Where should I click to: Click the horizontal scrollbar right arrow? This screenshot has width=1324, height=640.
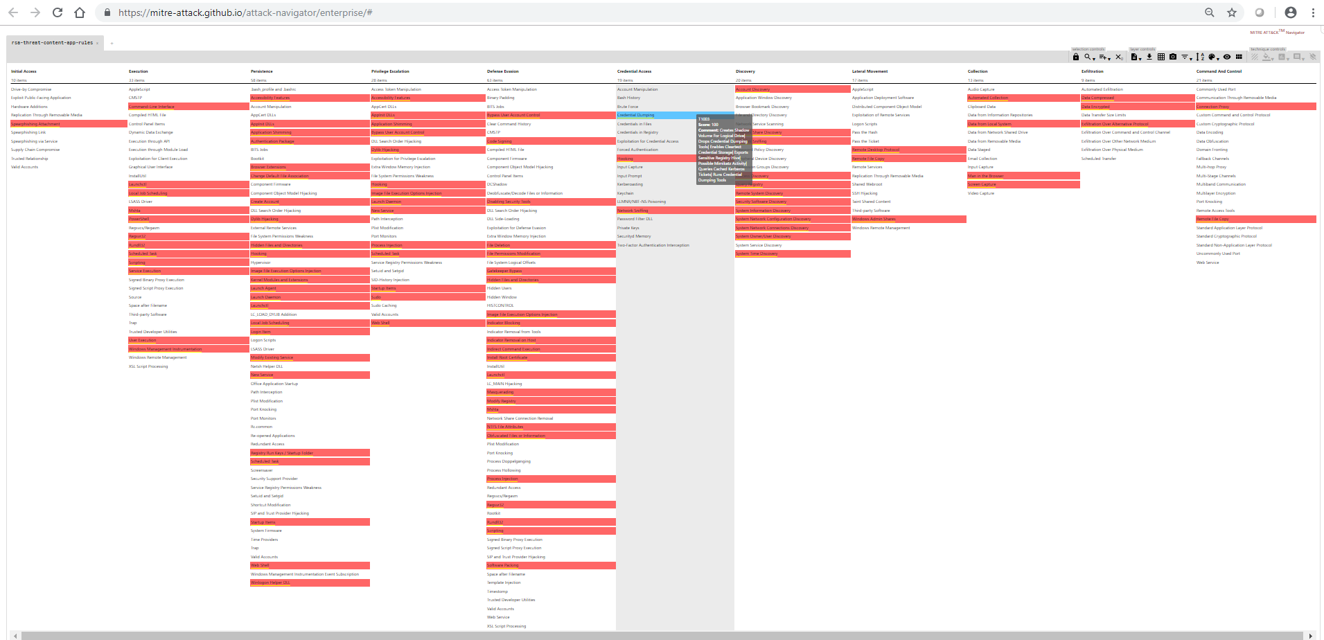(x=1310, y=636)
